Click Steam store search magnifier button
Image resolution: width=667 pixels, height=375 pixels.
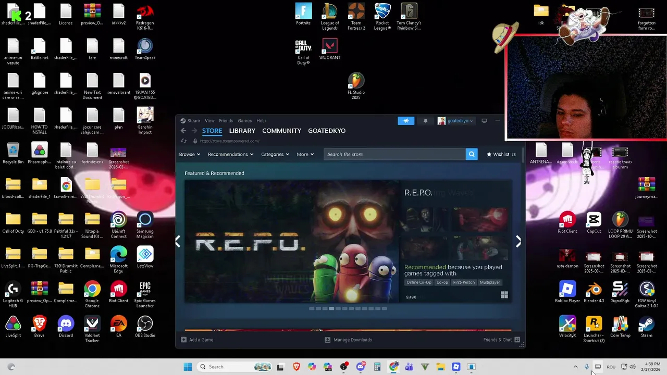click(x=472, y=154)
